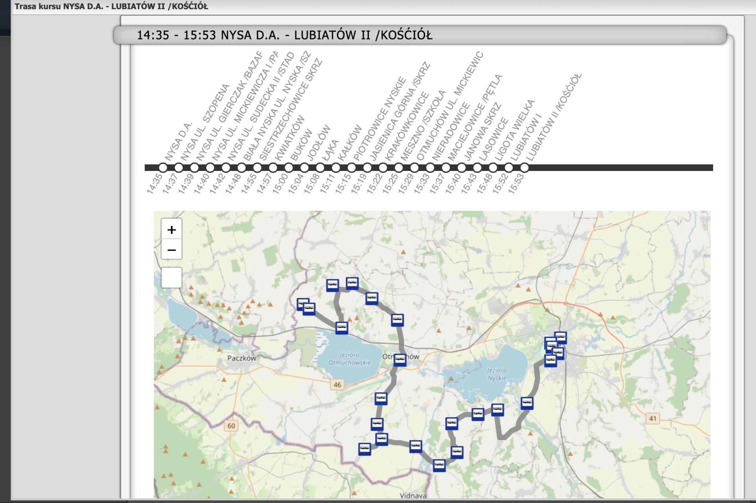Pick the ŁĄKA stop marker at 15:08
This screenshot has height=503, width=756.
(320, 168)
